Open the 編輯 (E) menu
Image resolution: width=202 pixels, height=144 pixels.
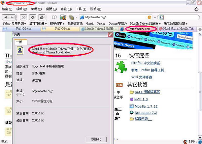click(22, 9)
